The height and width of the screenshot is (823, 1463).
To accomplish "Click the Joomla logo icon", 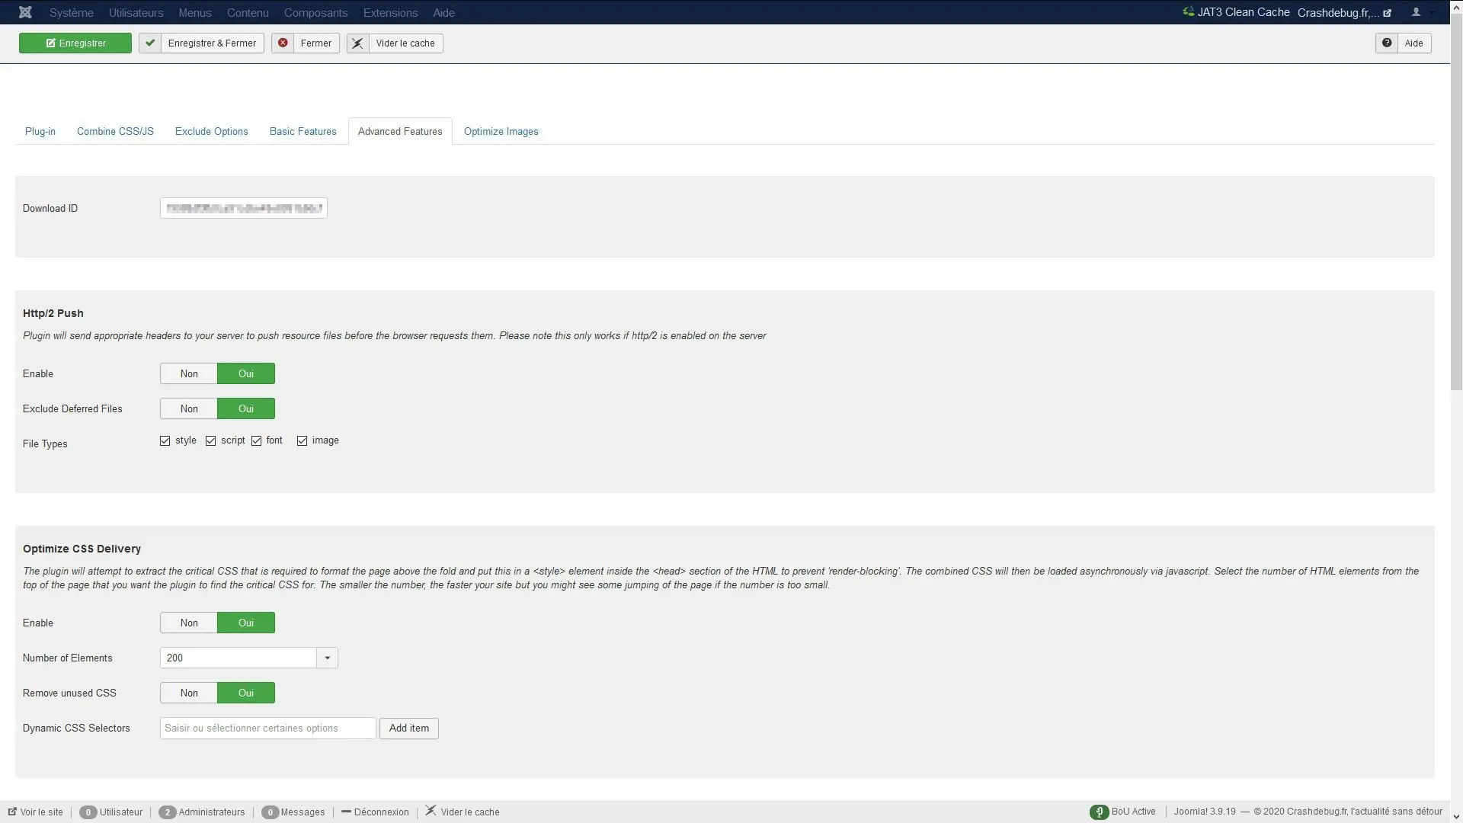I will click(x=25, y=12).
